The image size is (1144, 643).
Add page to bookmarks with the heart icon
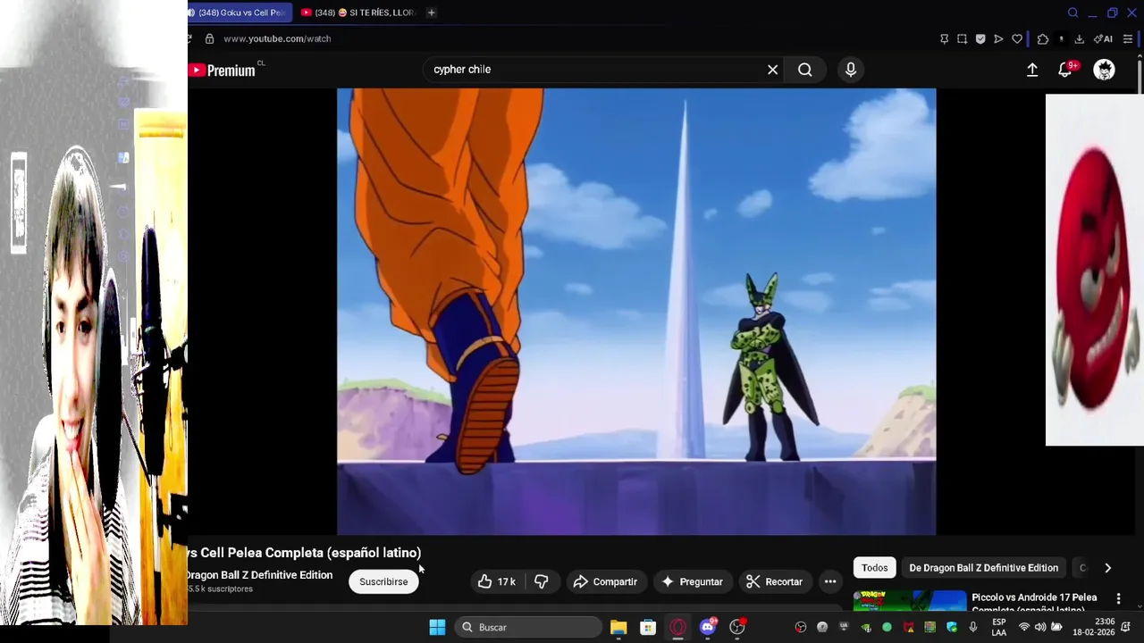click(1017, 39)
